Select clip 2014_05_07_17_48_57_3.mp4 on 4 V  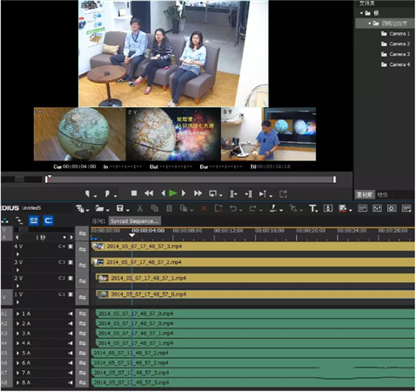252,247
